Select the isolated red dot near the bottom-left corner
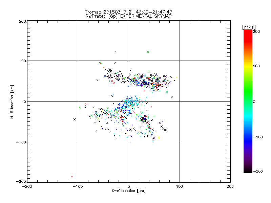This screenshot has width=271, height=203. click(x=72, y=176)
